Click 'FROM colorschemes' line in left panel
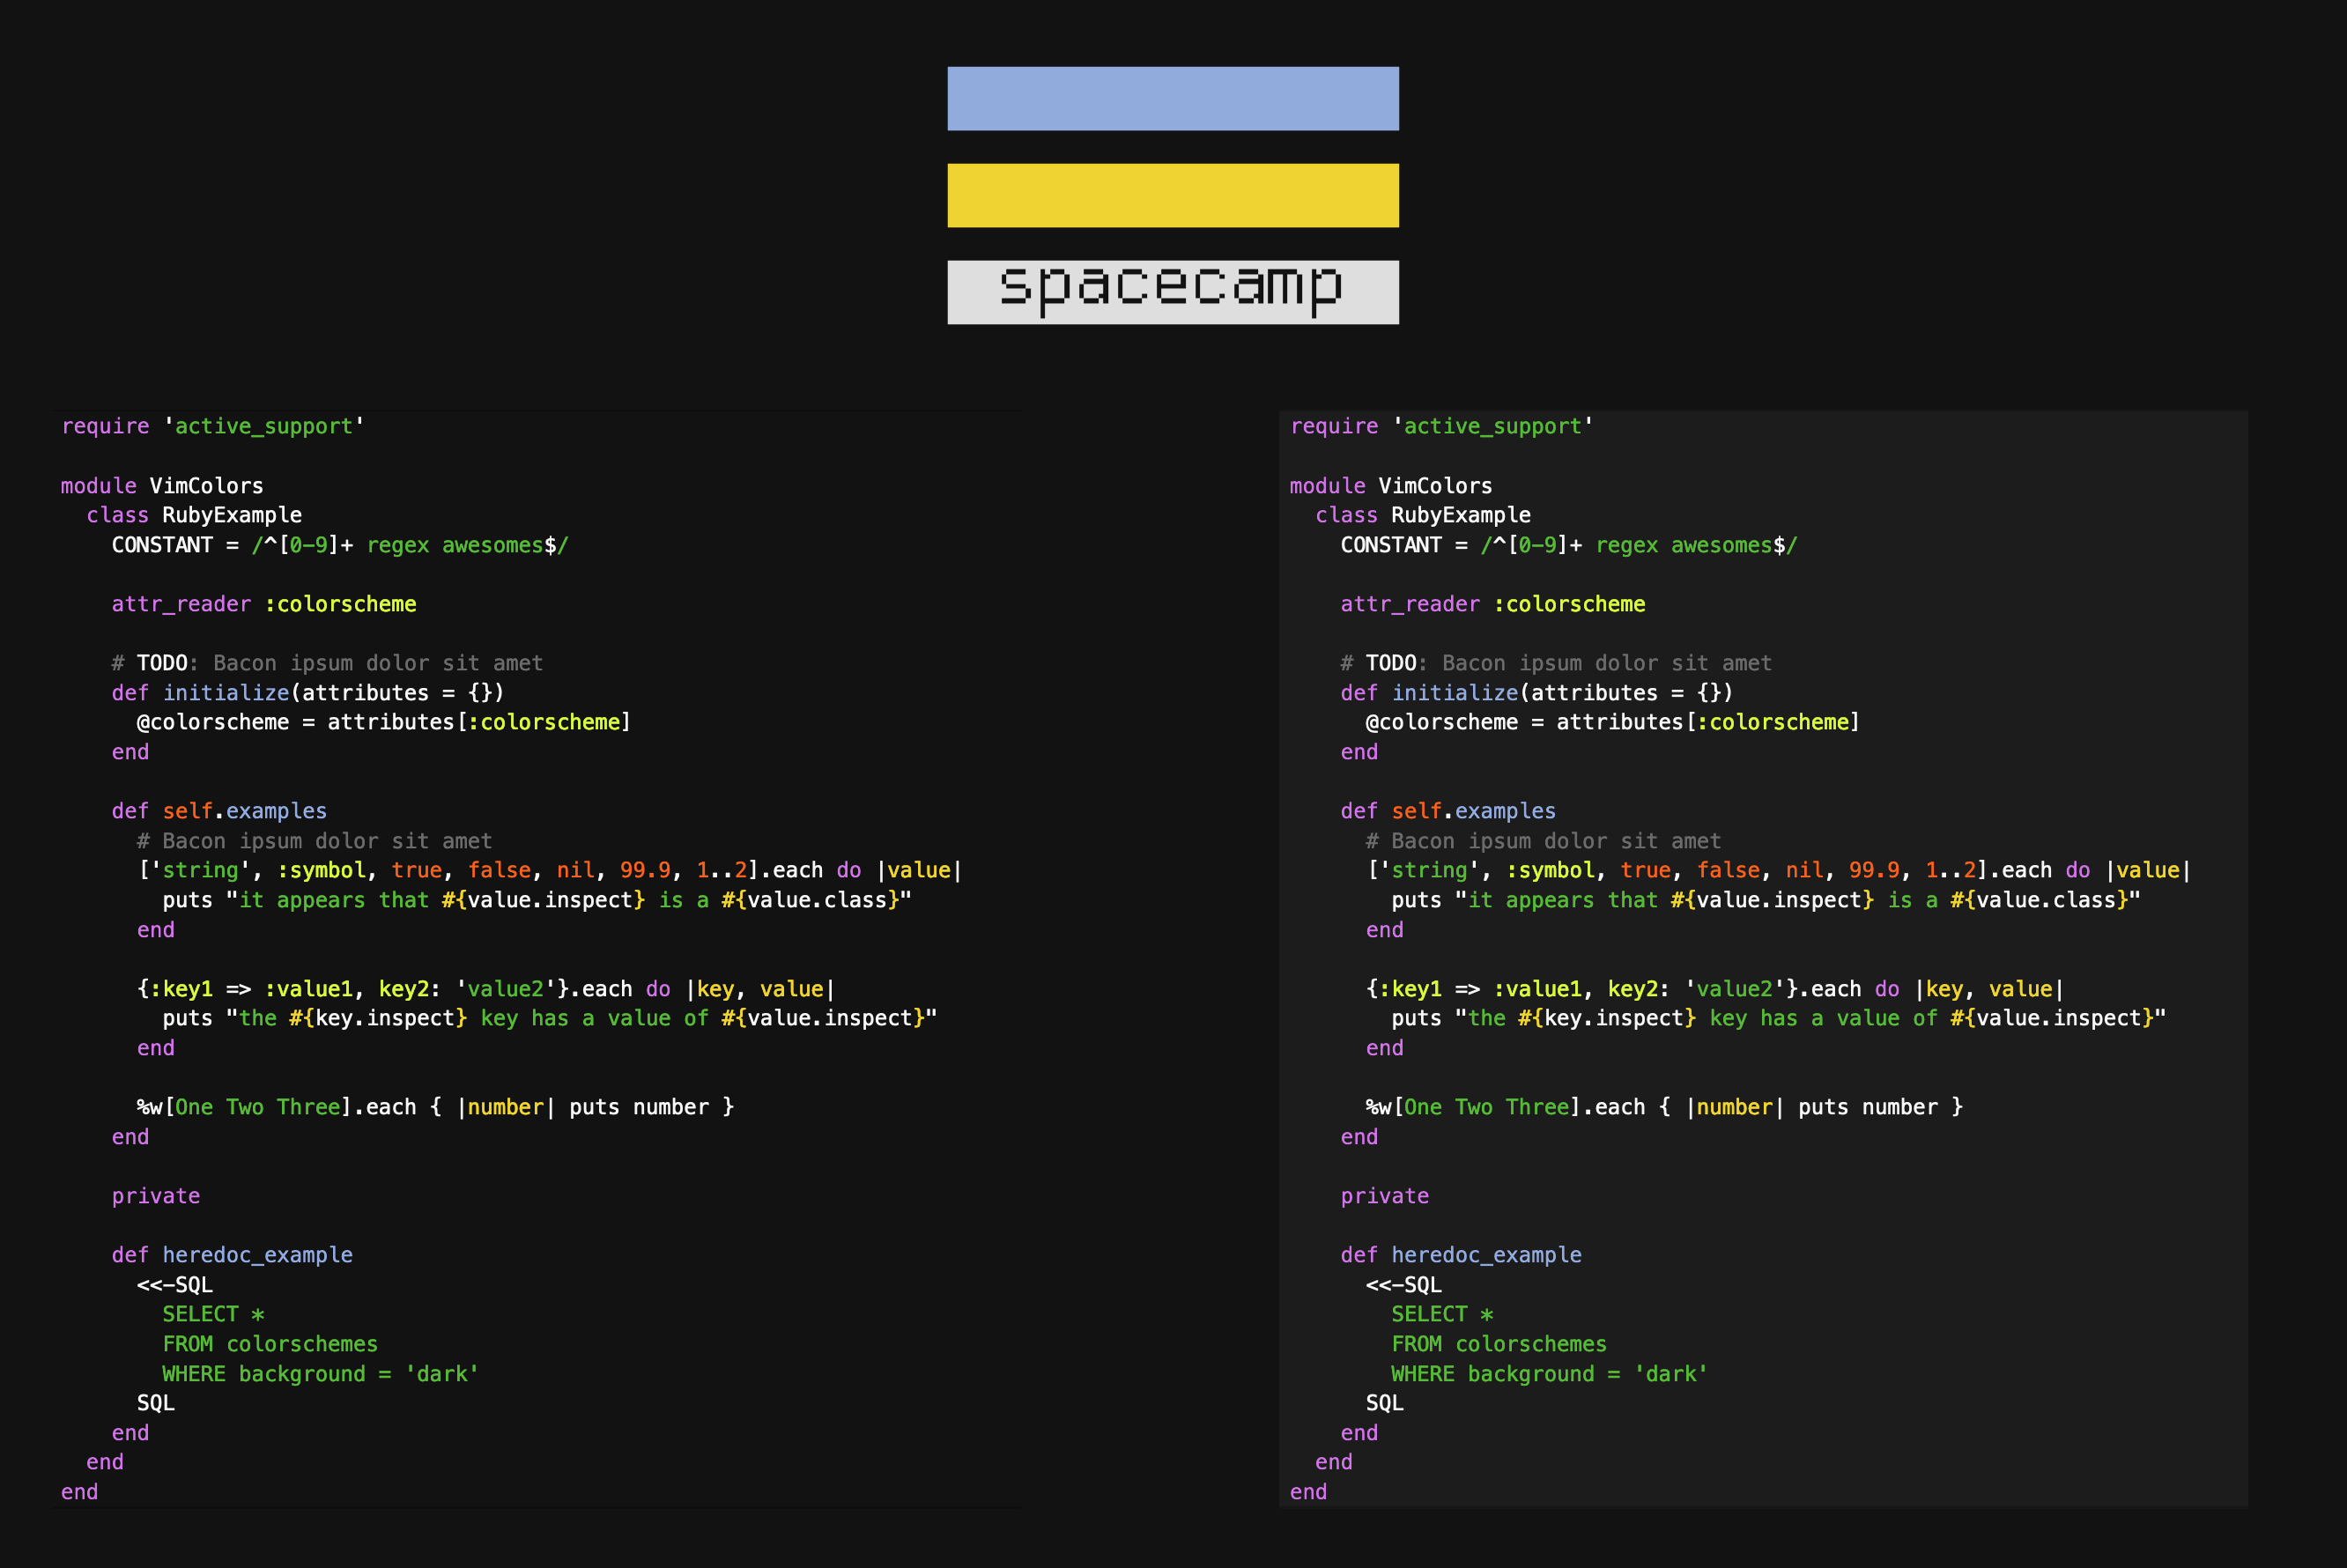This screenshot has height=1568, width=2347. 270,1344
